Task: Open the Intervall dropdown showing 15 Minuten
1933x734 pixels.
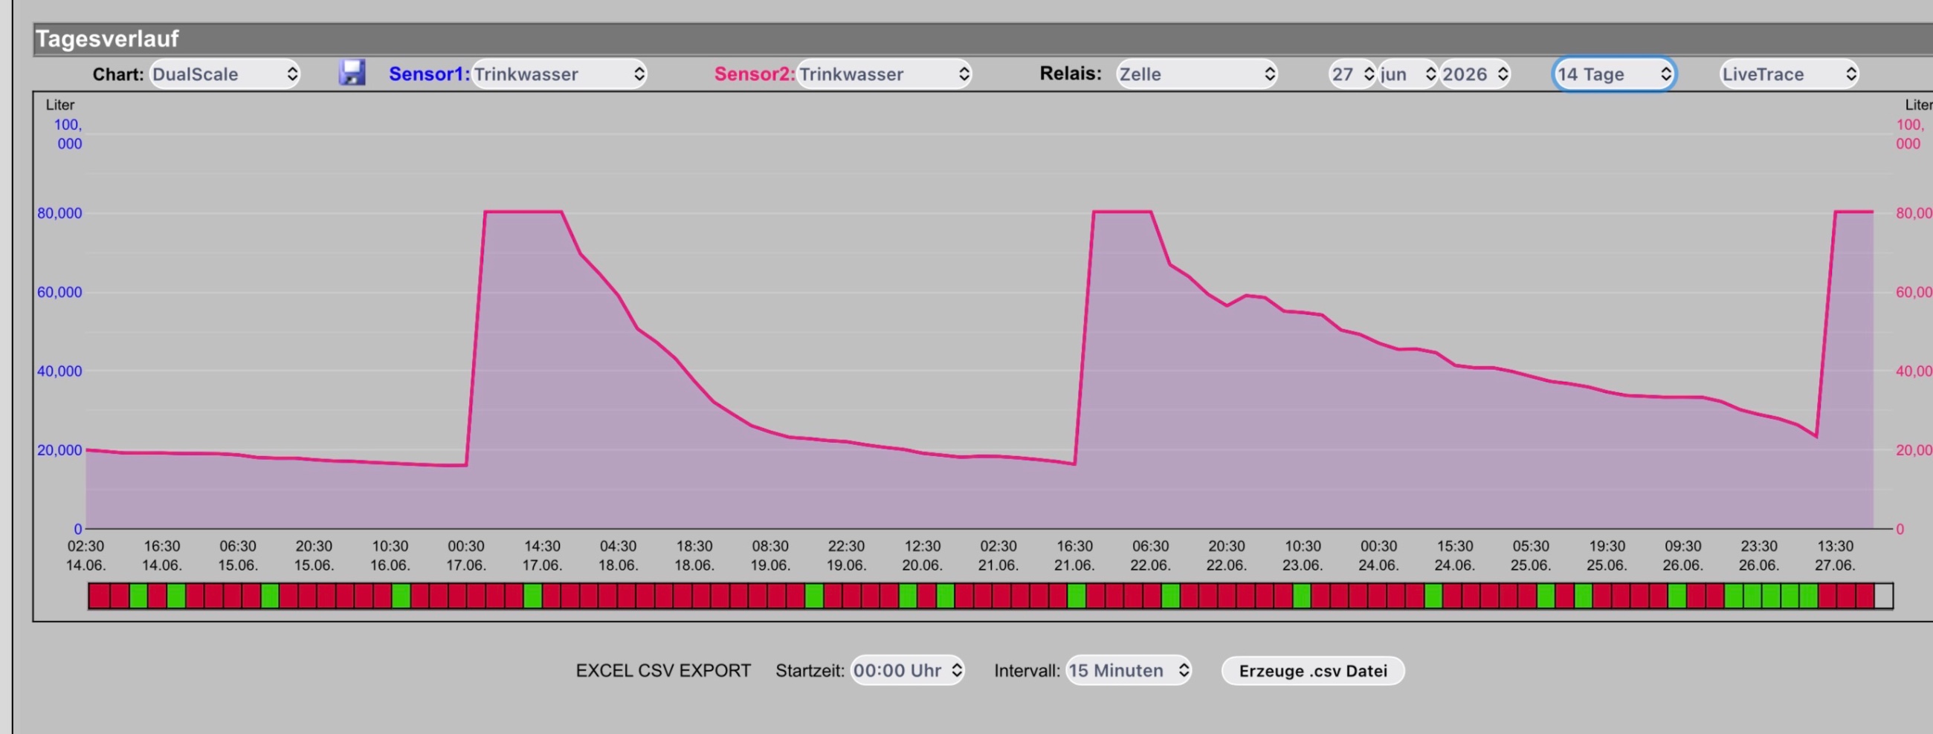Action: [x=1129, y=670]
